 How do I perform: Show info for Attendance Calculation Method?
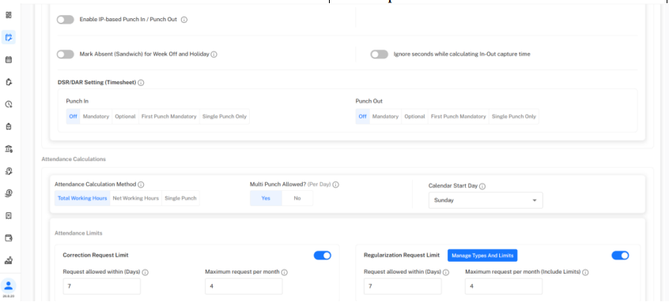click(x=141, y=185)
